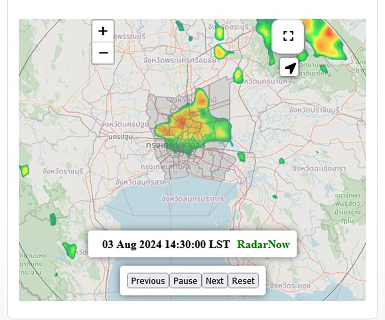Zoom out with the minus button
385x320 pixels.
[103, 53]
